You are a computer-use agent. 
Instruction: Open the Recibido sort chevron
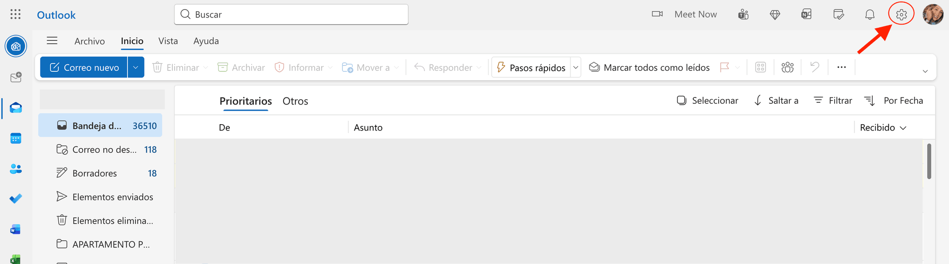click(x=903, y=128)
